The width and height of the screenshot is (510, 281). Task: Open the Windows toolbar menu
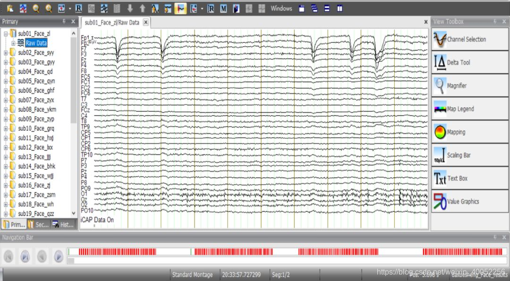281,9
